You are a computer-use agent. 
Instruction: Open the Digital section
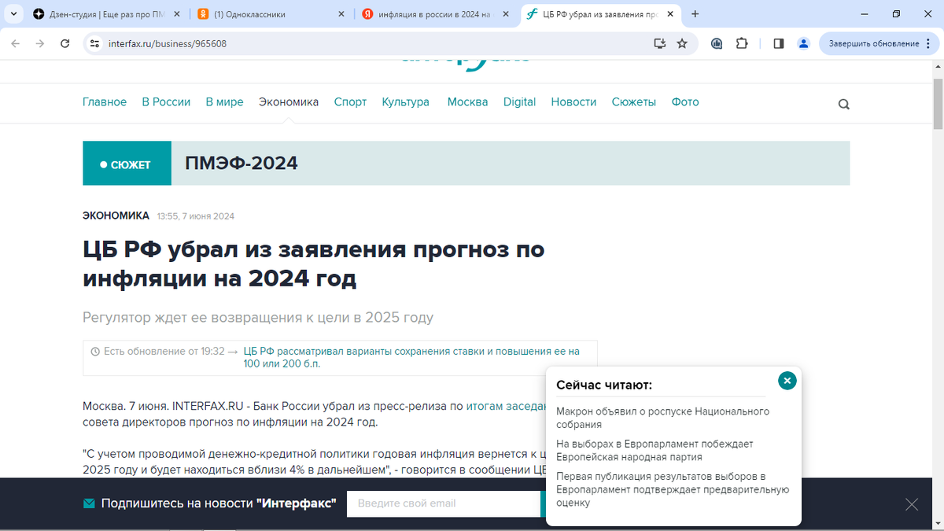(x=519, y=102)
